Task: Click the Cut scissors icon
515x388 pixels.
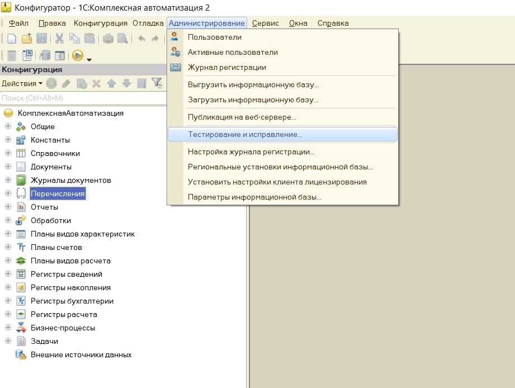Action: [x=59, y=39]
